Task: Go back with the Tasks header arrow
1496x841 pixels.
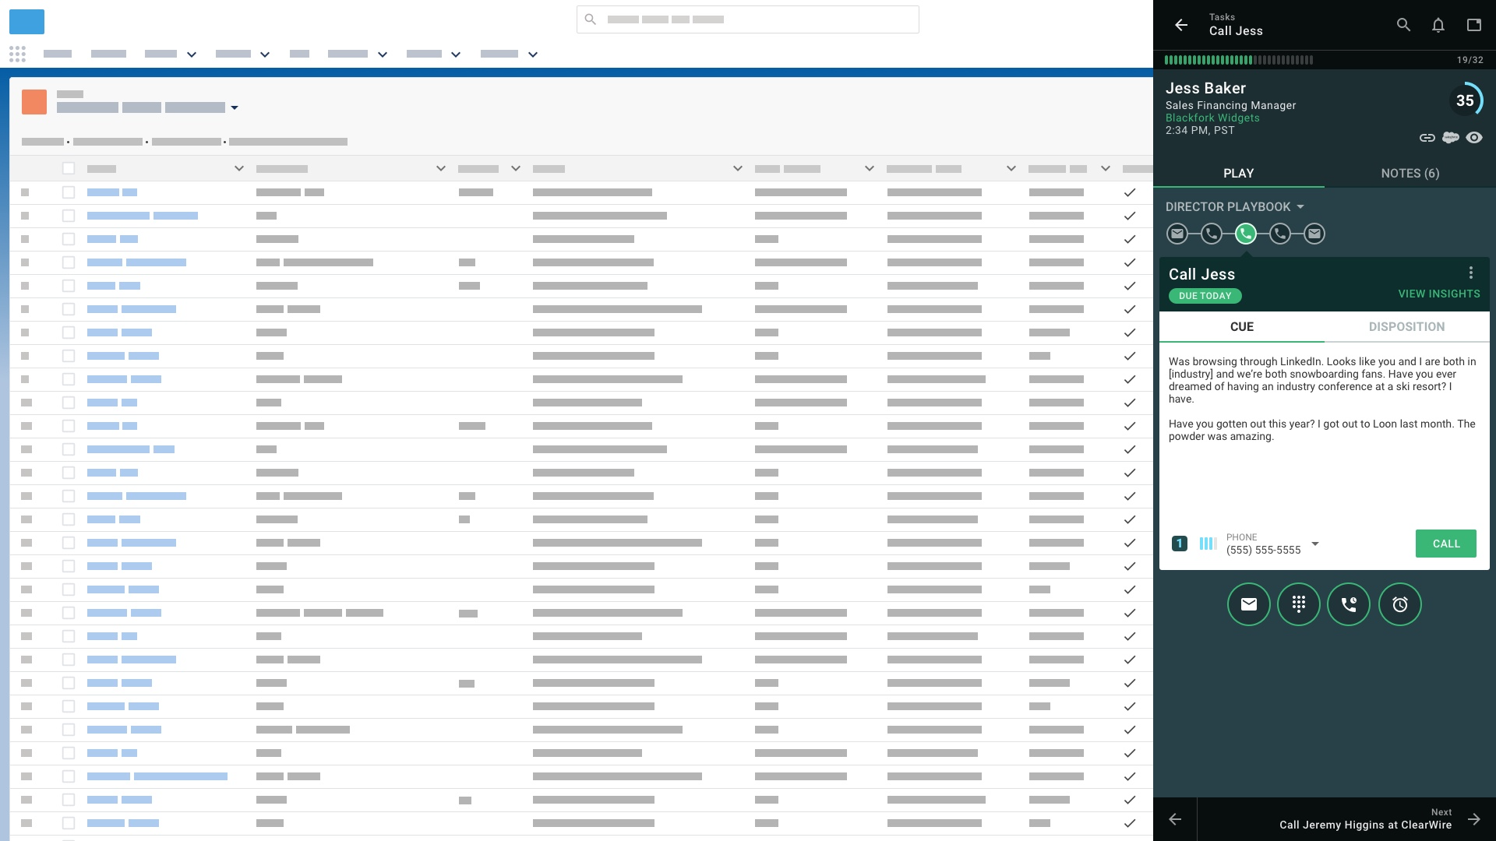Action: (x=1181, y=25)
